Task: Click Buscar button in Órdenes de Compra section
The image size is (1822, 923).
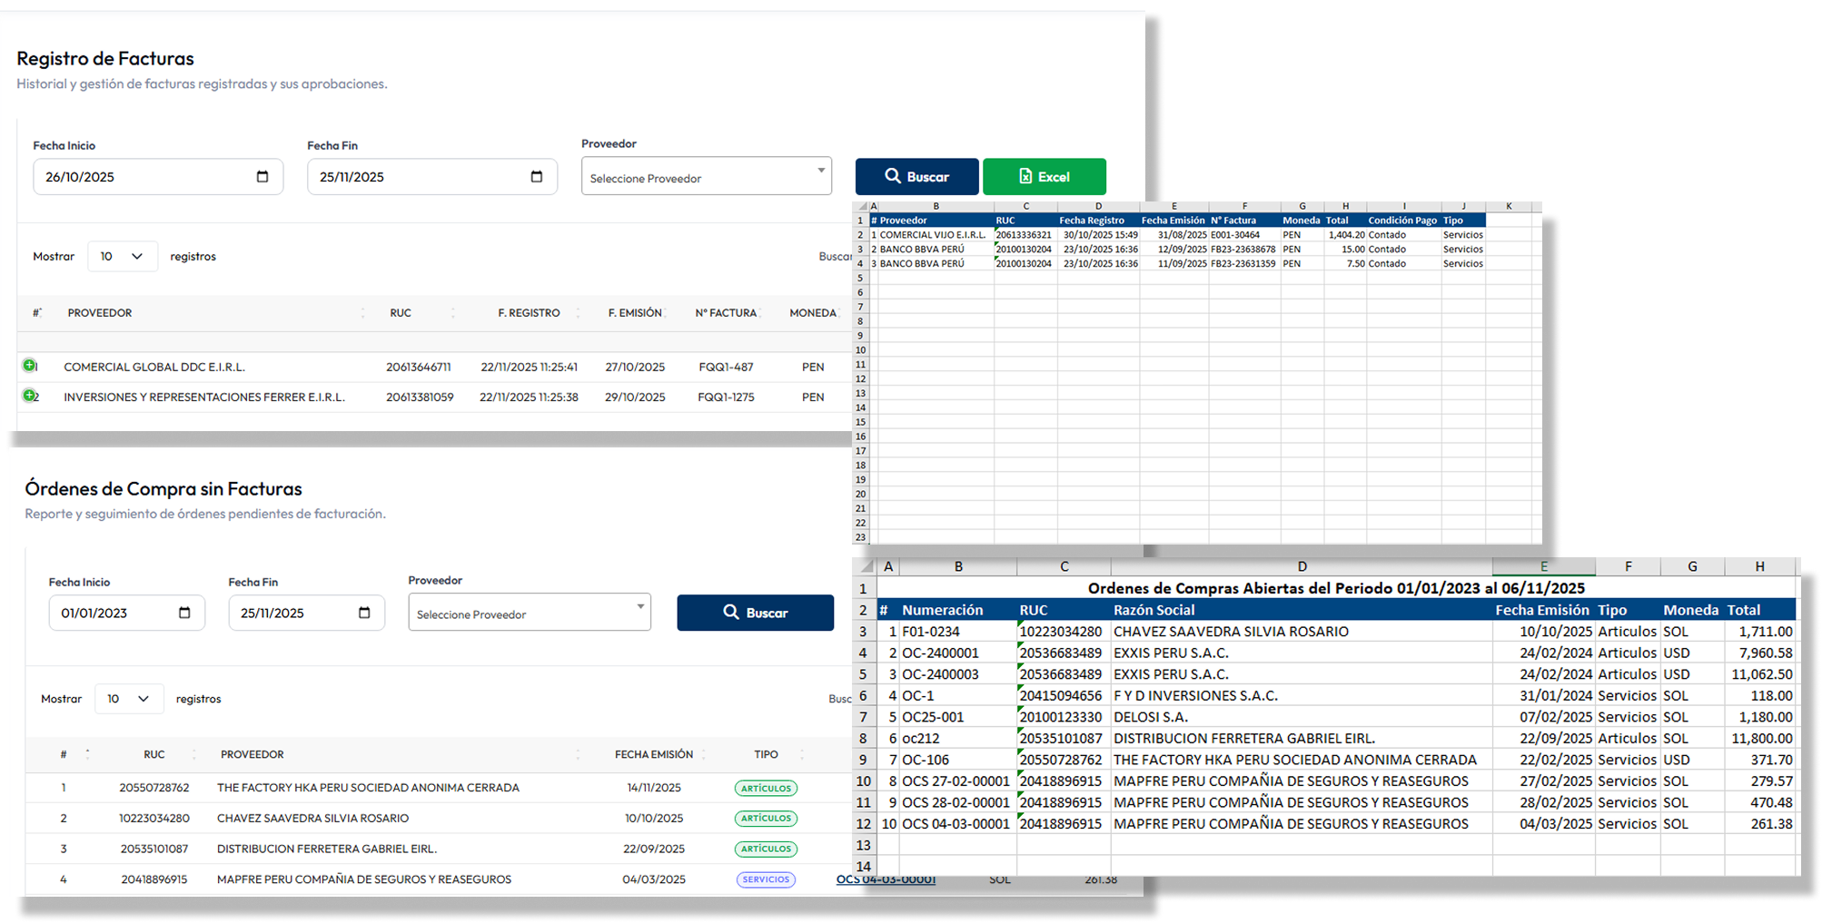Action: pyautogui.click(x=755, y=613)
